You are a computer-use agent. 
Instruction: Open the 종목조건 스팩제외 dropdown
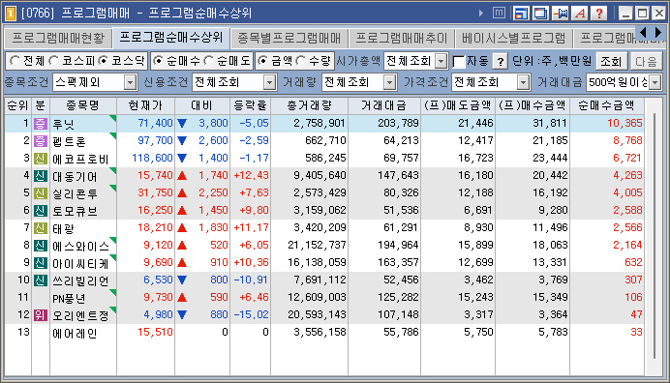131,82
